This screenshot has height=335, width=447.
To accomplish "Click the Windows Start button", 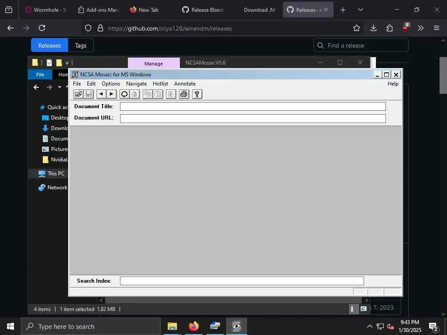I will point(10,326).
